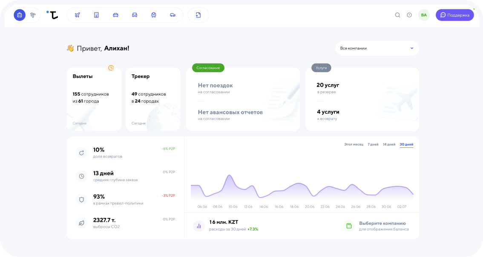Screen dimensions: 483x257
Task: Click the refund share refresh icon
Action: click(x=82, y=153)
